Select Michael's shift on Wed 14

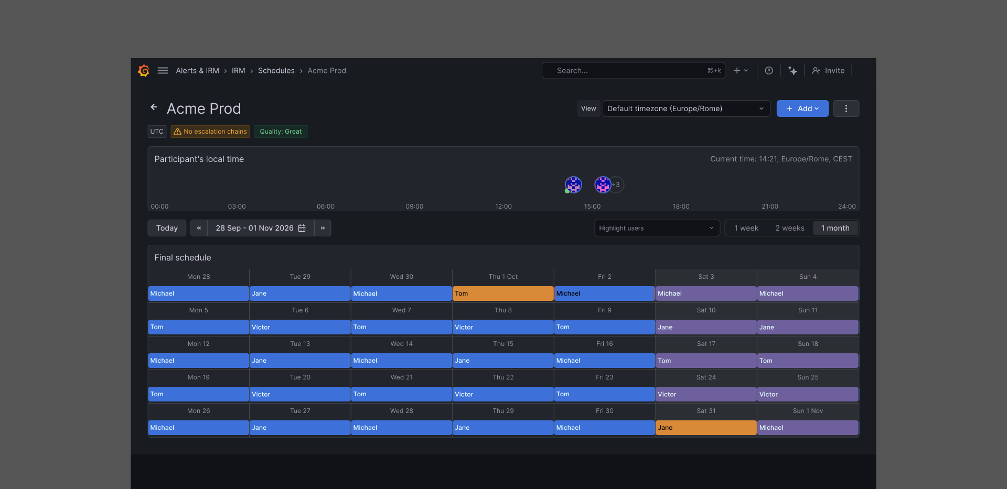[x=401, y=361]
